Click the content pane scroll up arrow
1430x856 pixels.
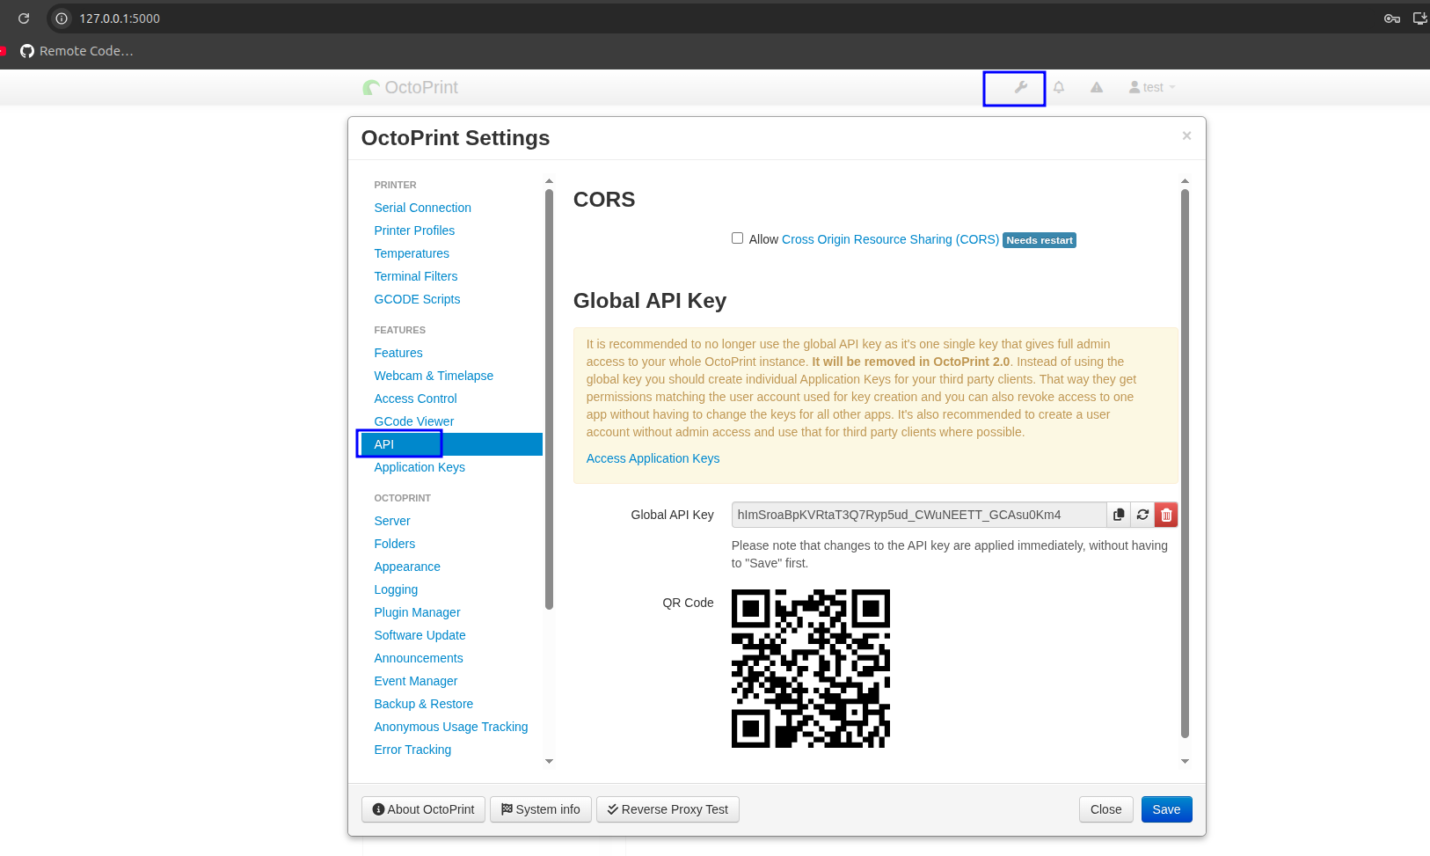pyautogui.click(x=1185, y=181)
